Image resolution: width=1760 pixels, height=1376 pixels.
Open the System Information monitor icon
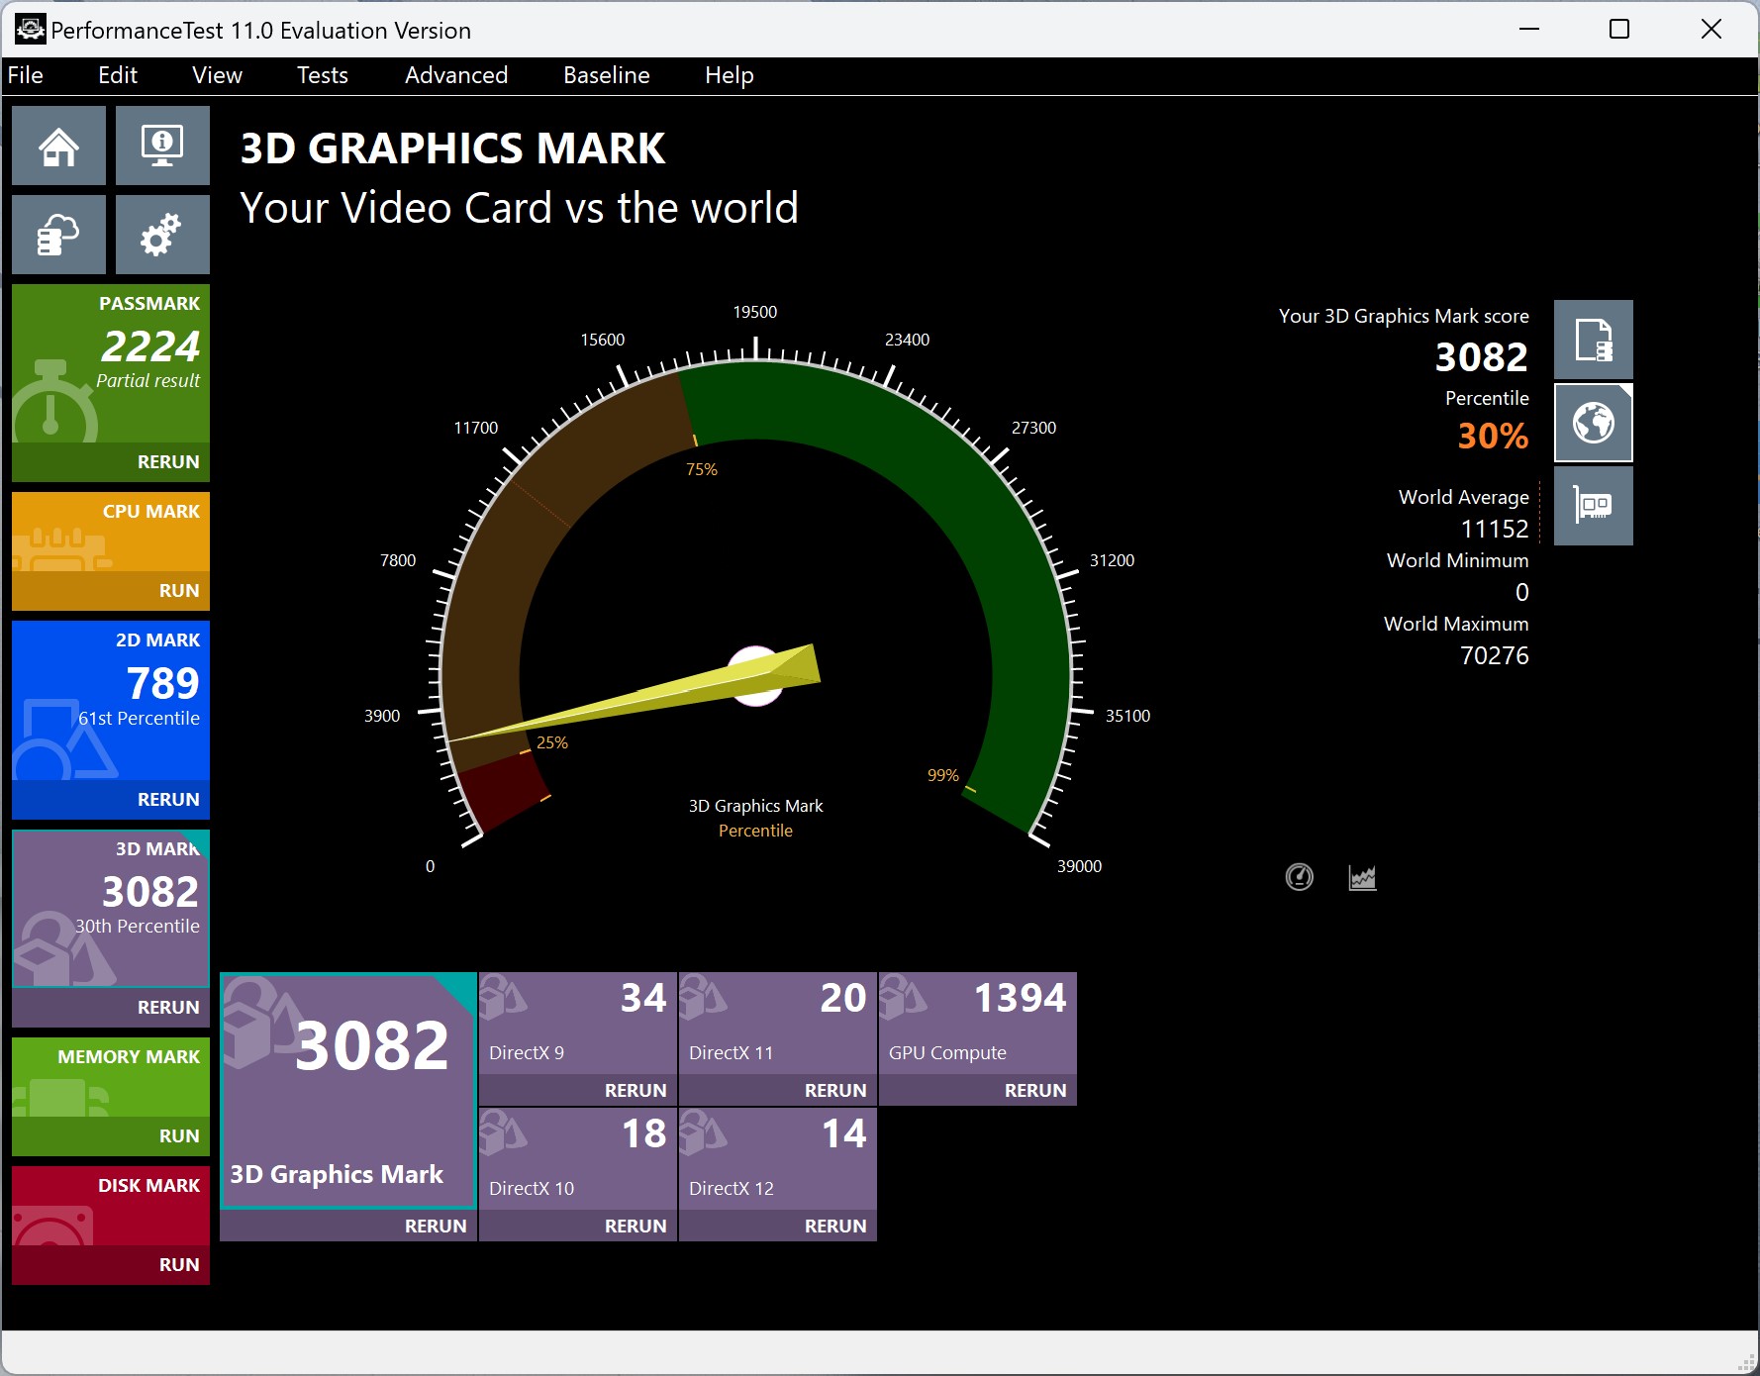coord(162,146)
